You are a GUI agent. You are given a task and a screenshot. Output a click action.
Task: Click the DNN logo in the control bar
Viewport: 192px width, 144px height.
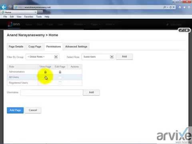coord(14,24)
